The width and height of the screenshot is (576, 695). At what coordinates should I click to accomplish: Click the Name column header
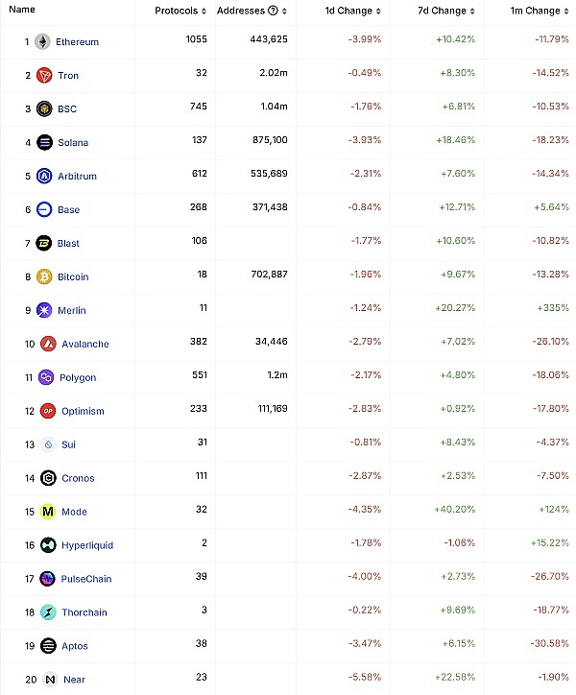[x=21, y=10]
